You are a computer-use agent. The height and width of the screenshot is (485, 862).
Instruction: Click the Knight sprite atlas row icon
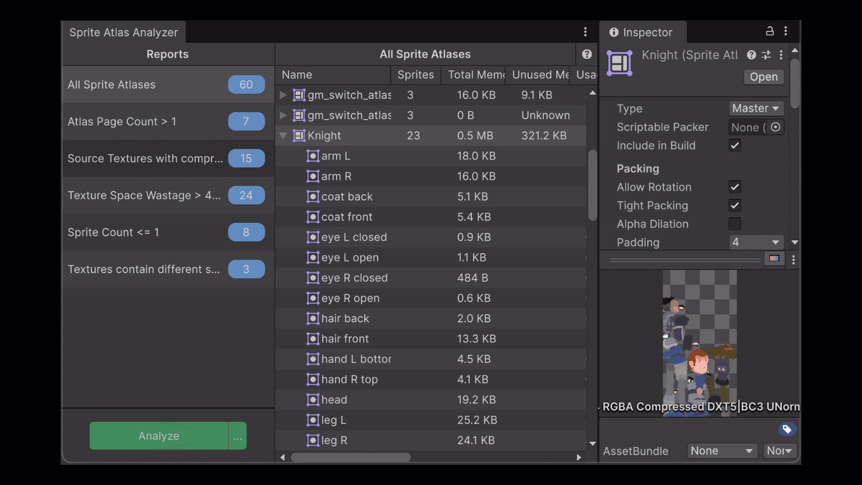click(x=299, y=136)
